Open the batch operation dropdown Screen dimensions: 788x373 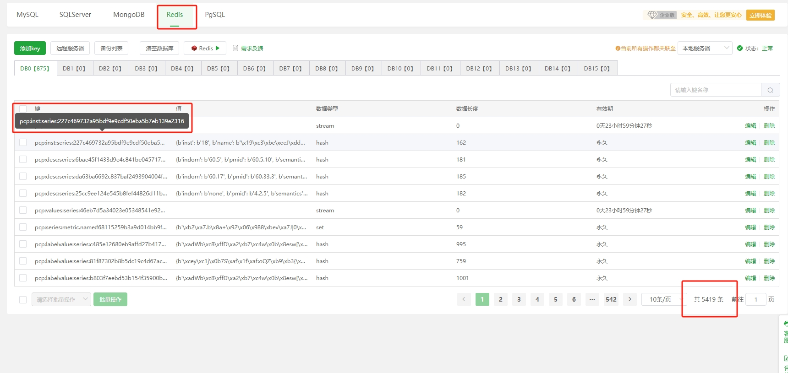(x=61, y=299)
